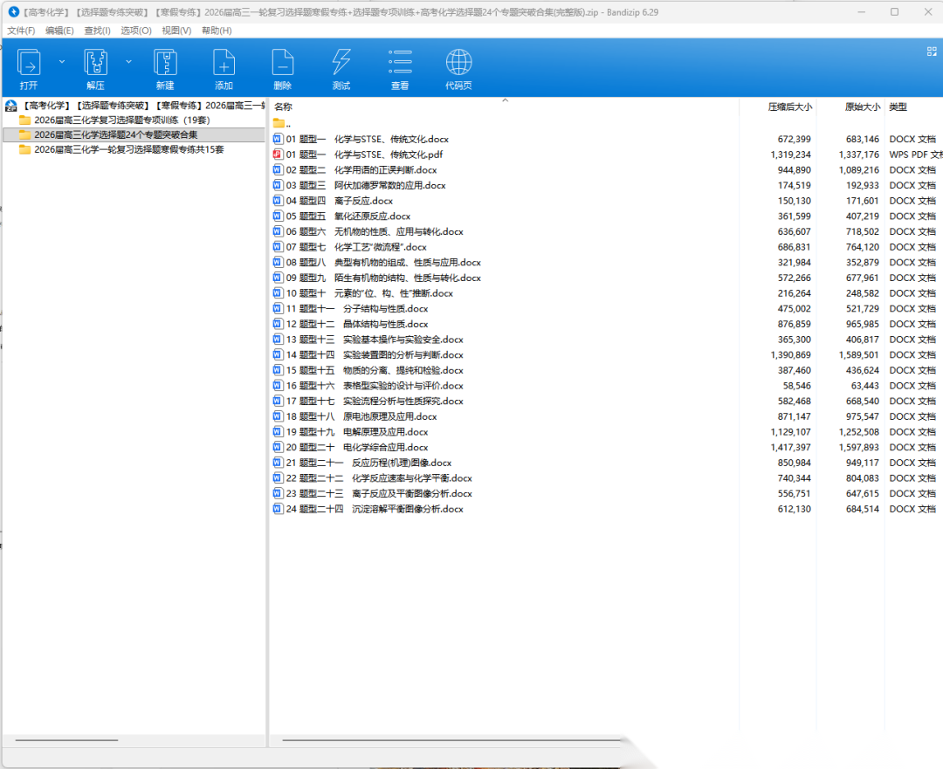The width and height of the screenshot is (943, 769).
Task: Toggle the view layout icon at top right
Action: (x=932, y=51)
